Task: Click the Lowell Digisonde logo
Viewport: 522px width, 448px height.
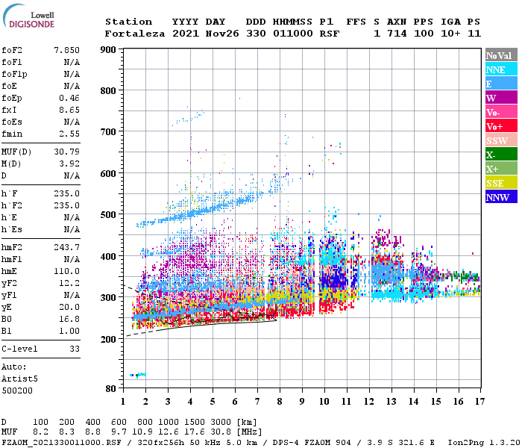Action: (x=29, y=16)
